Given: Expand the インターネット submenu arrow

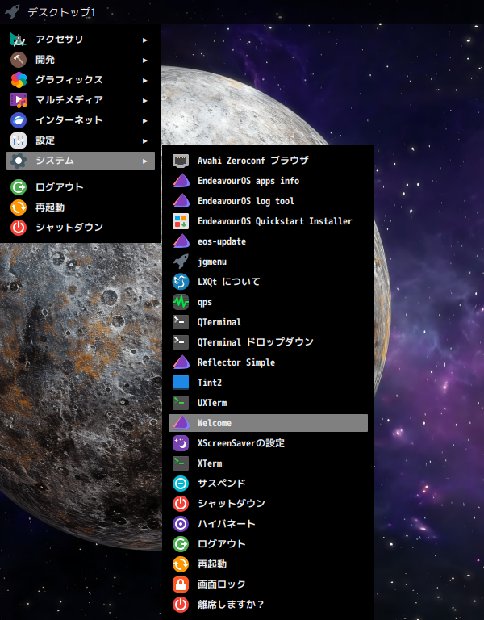Looking at the screenshot, I should click(x=145, y=120).
